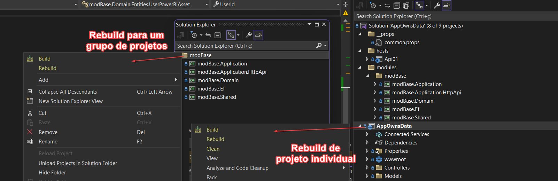Image resolution: width=558 pixels, height=181 pixels.
Task: Open the UserPowerBiAsset type dropdown
Action: (207, 5)
